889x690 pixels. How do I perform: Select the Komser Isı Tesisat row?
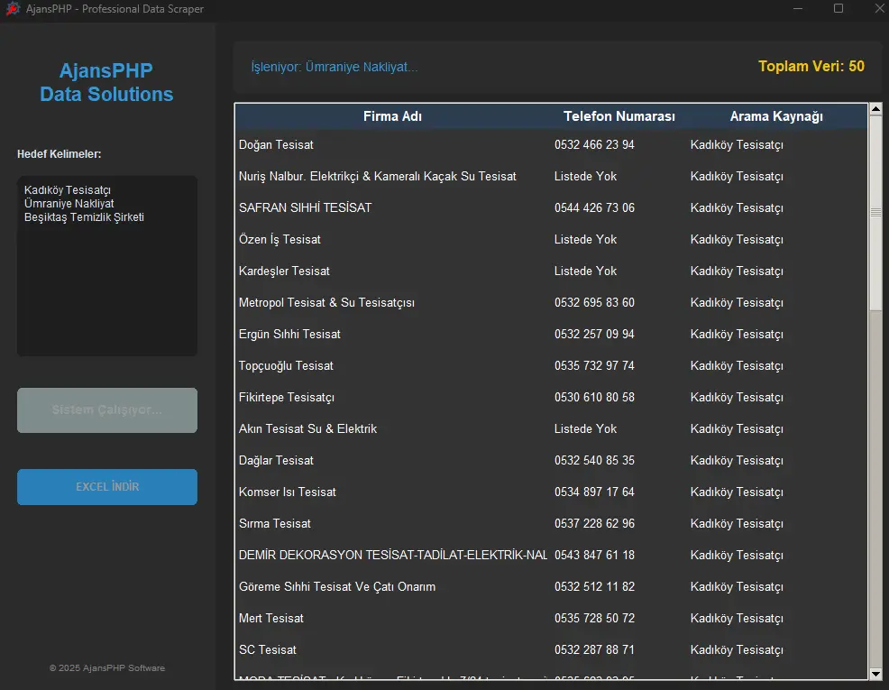click(x=288, y=492)
